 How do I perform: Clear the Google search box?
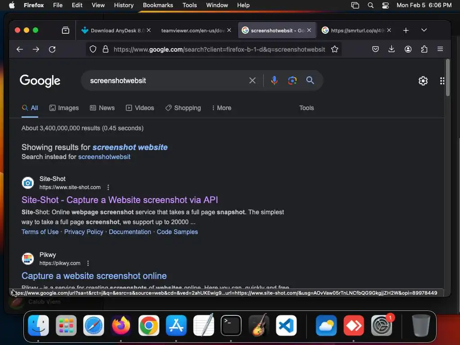coord(252,80)
